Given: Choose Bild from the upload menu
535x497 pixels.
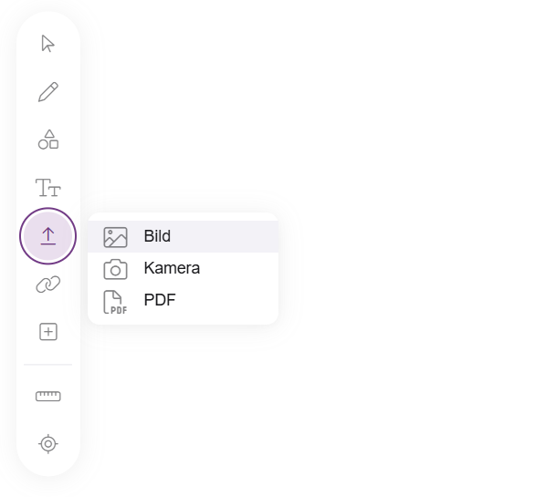Looking at the screenshot, I should (x=157, y=236).
